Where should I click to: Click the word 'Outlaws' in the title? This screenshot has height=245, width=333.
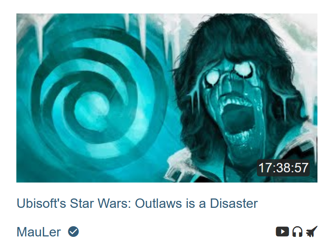158,203
